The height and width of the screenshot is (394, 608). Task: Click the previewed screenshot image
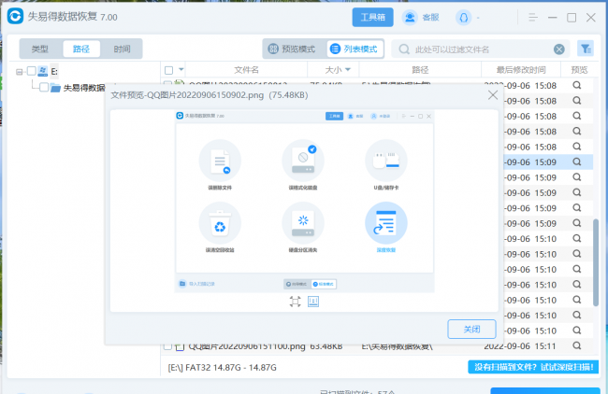point(304,202)
